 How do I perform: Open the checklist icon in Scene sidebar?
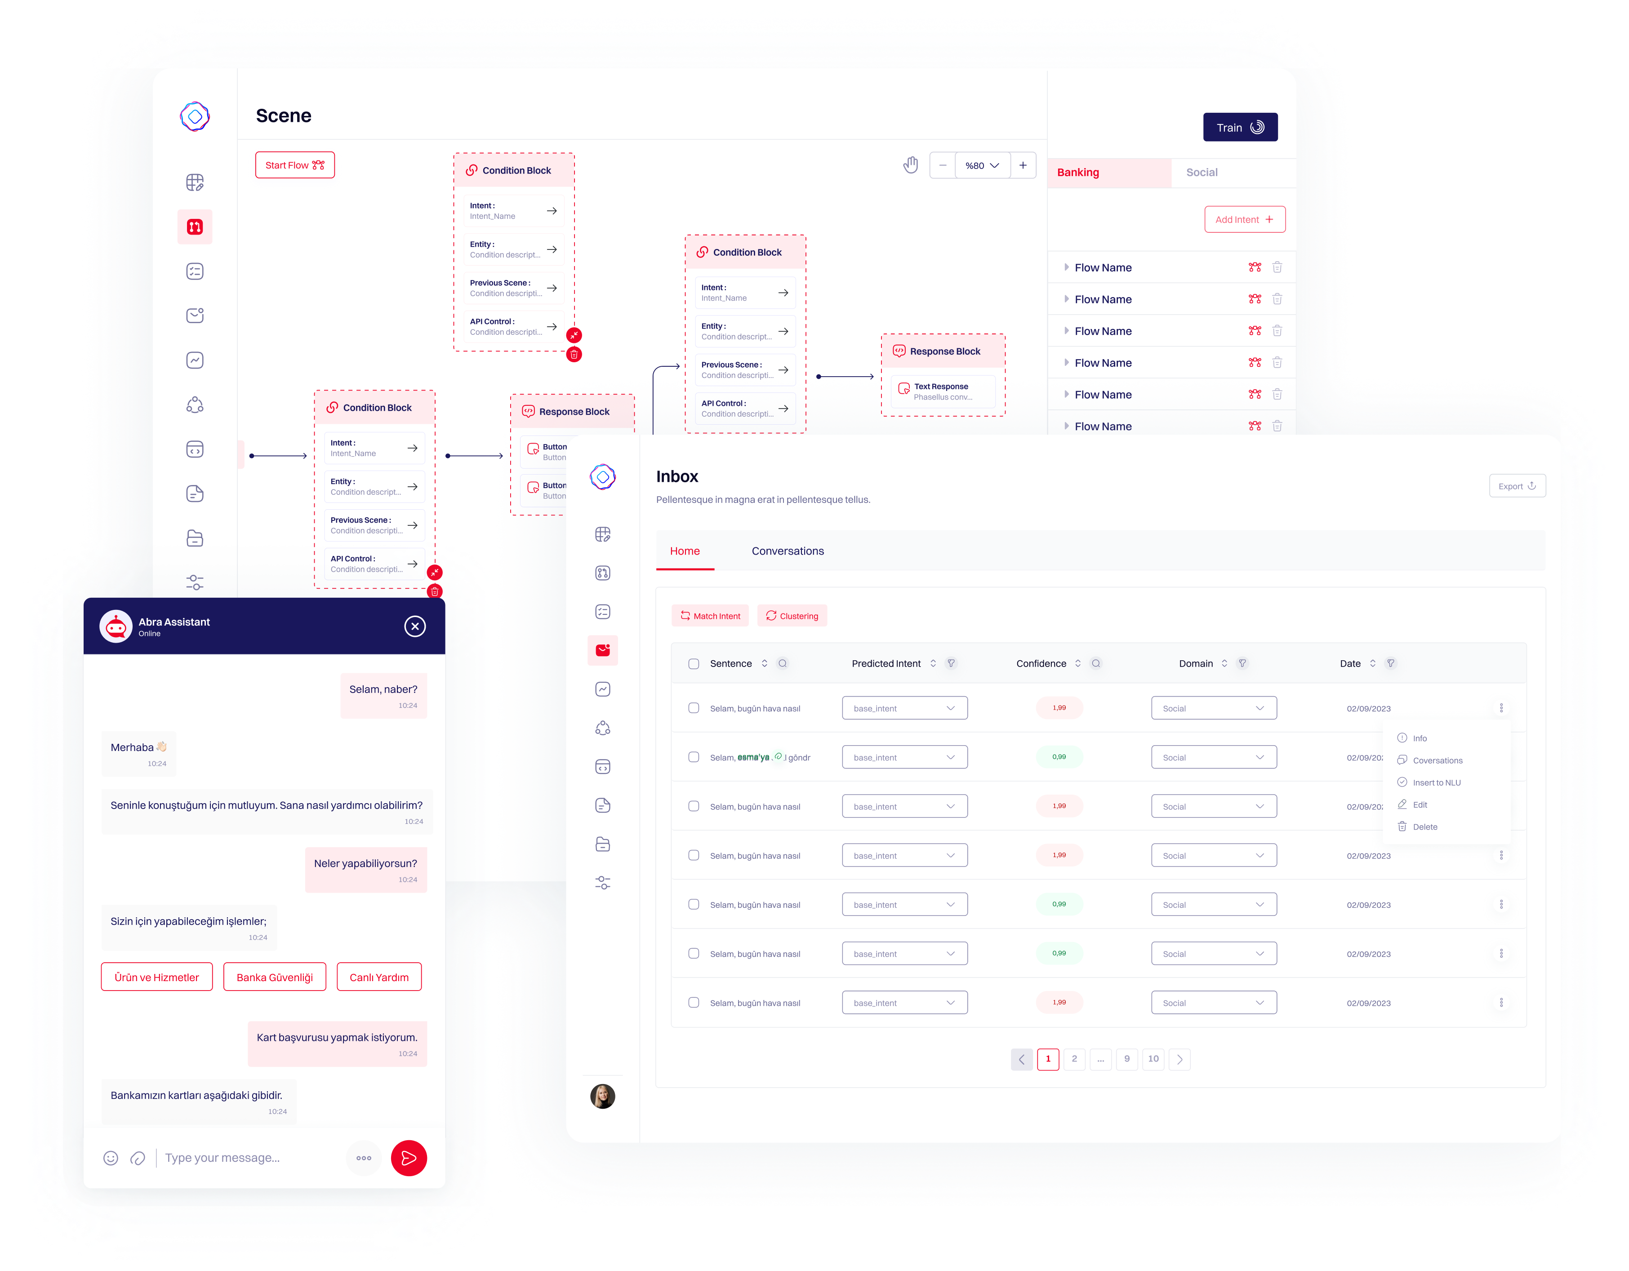pyautogui.click(x=195, y=271)
